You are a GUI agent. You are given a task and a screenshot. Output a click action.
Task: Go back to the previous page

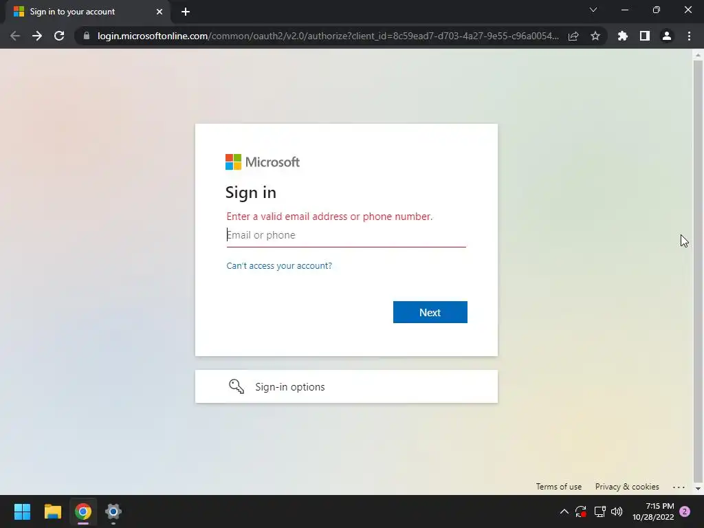click(x=15, y=36)
